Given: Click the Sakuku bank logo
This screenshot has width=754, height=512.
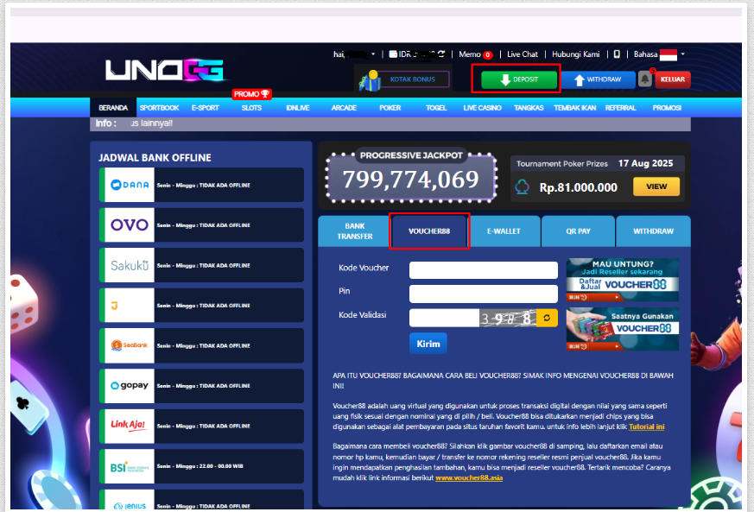Looking at the screenshot, I should pyautogui.click(x=130, y=265).
